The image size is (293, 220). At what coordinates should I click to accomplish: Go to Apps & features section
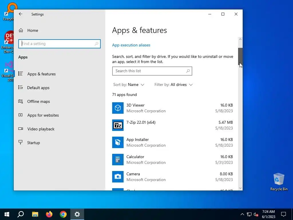41,74
